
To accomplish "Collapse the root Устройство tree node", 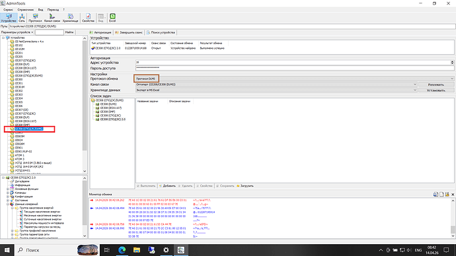I will (3, 38).
